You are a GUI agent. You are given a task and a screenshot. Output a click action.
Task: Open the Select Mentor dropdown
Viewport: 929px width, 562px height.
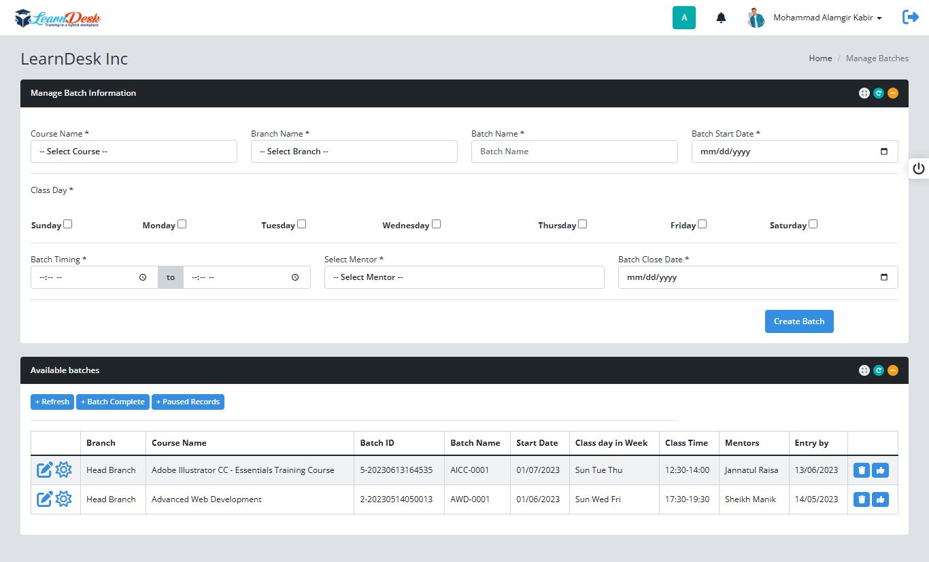pos(464,277)
